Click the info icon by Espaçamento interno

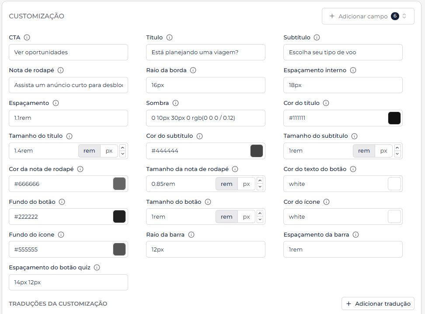pos(353,70)
